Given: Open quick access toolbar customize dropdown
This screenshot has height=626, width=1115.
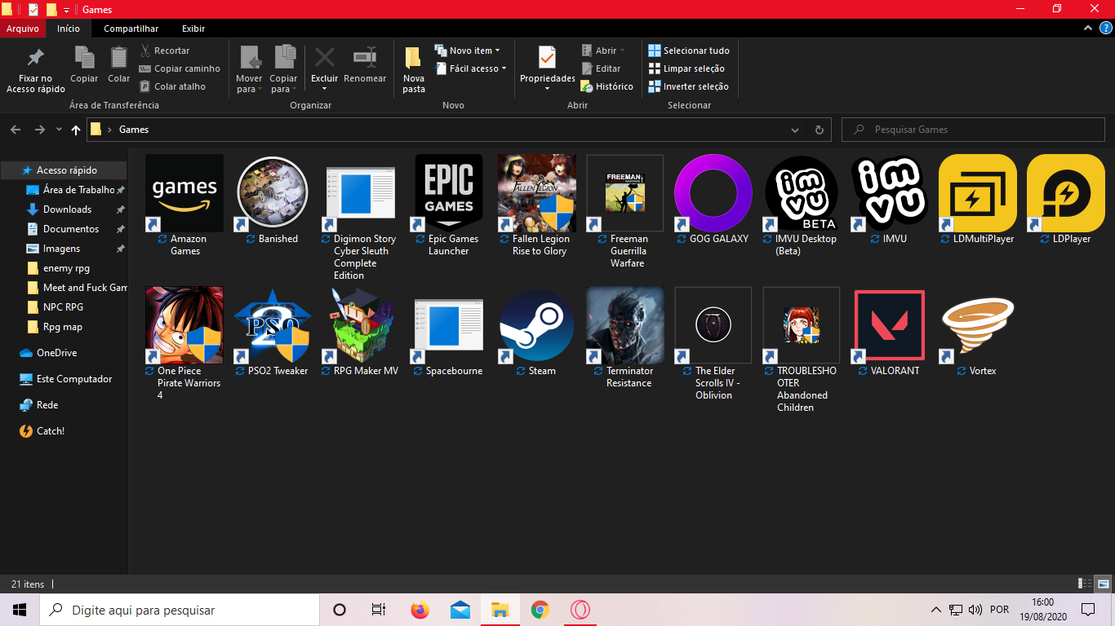Looking at the screenshot, I should tap(66, 10).
